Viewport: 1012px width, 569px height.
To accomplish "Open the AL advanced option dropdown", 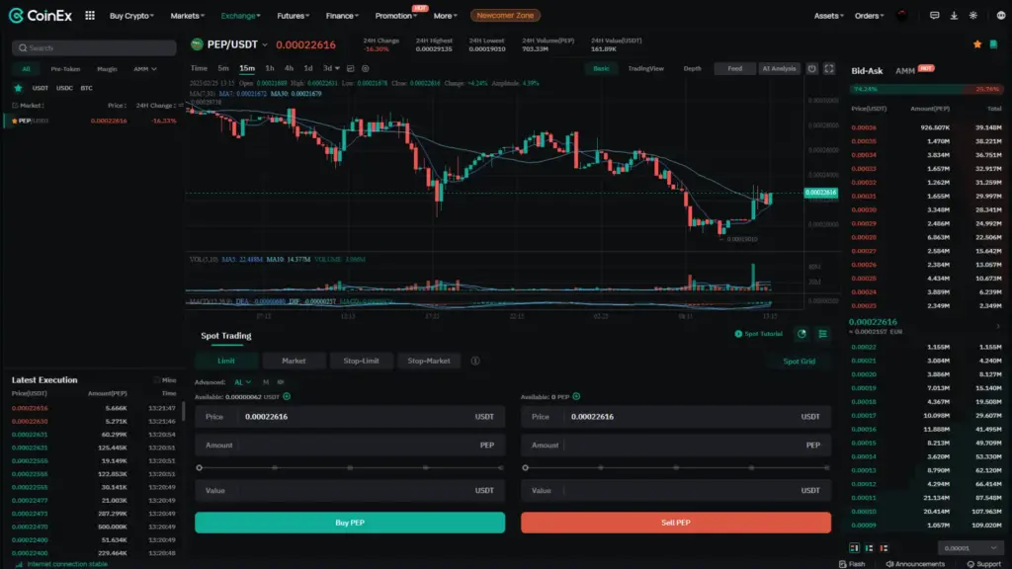I will pos(243,382).
